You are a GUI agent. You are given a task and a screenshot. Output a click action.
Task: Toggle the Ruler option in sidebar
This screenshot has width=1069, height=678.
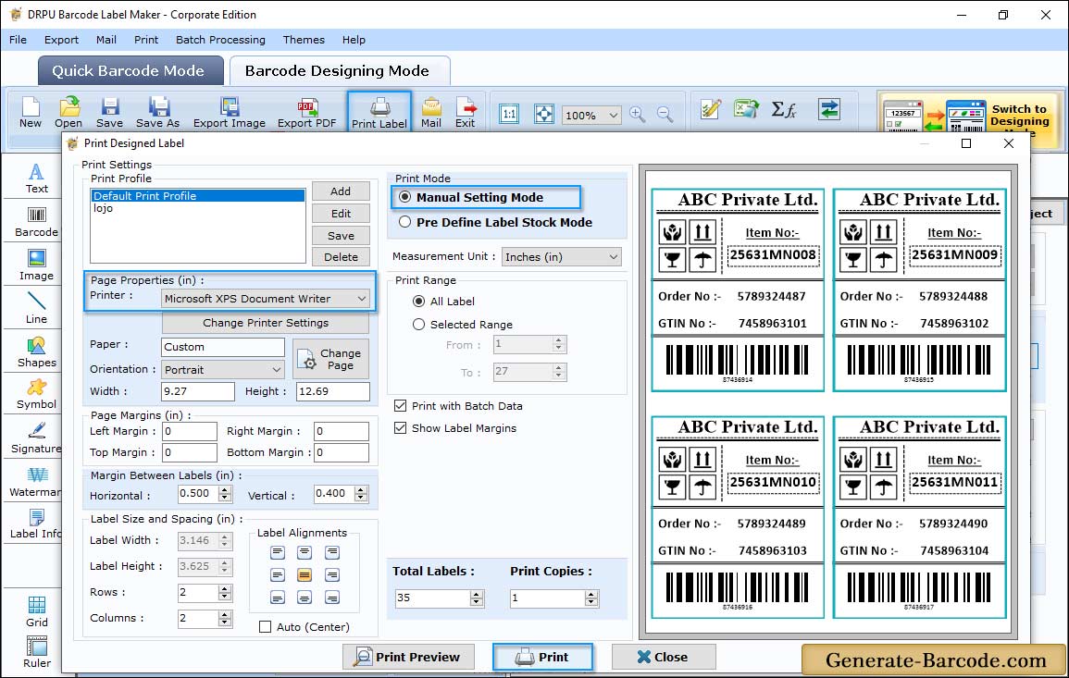click(37, 653)
